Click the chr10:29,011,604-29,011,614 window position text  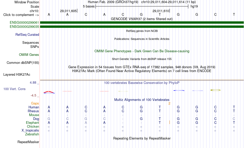click(168, 2)
